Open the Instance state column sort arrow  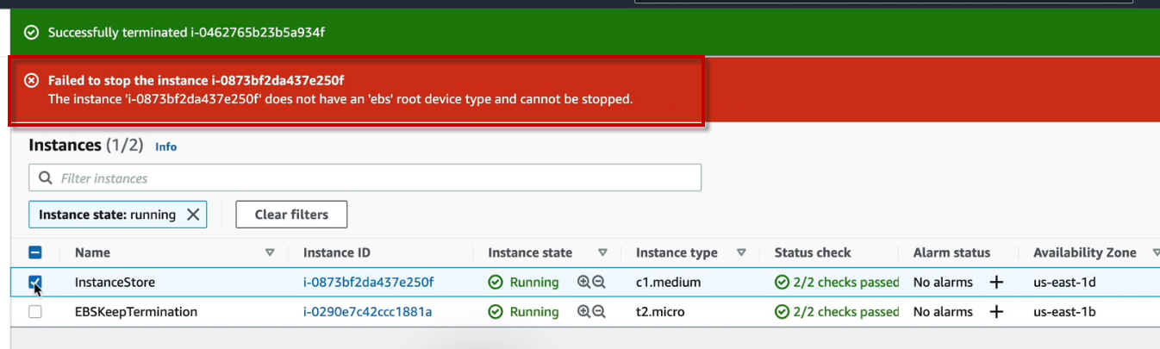pyautogui.click(x=602, y=252)
